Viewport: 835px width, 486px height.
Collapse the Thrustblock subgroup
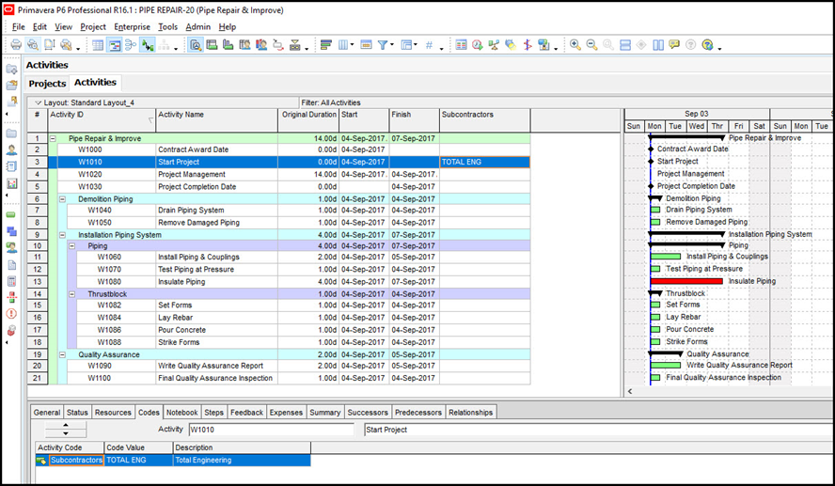71,294
